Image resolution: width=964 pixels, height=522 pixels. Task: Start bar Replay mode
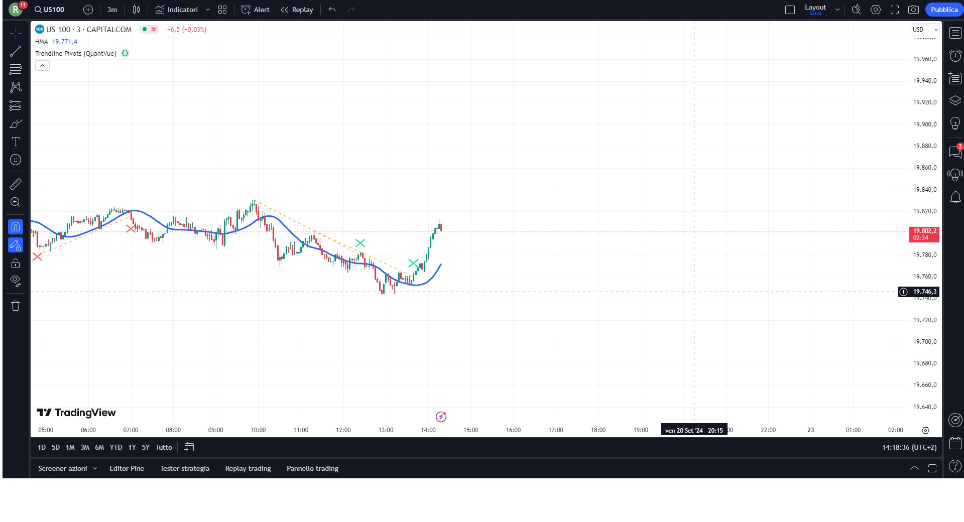297,10
